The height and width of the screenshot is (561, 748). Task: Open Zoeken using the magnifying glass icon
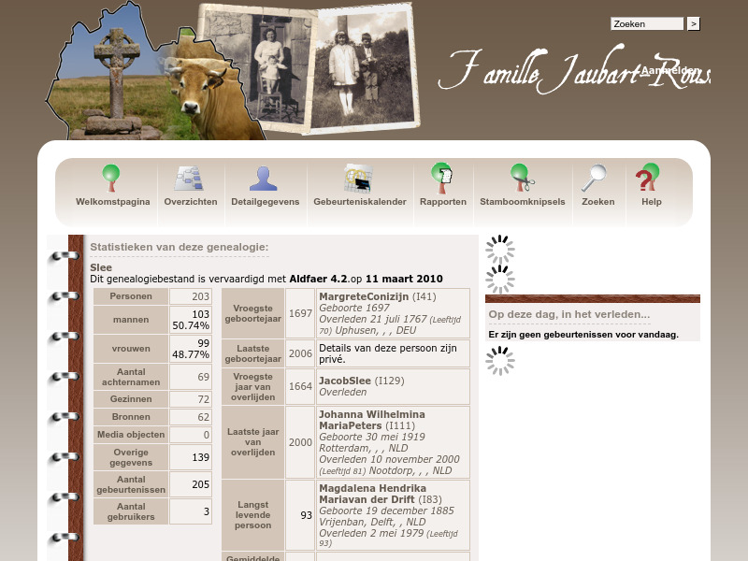(597, 177)
